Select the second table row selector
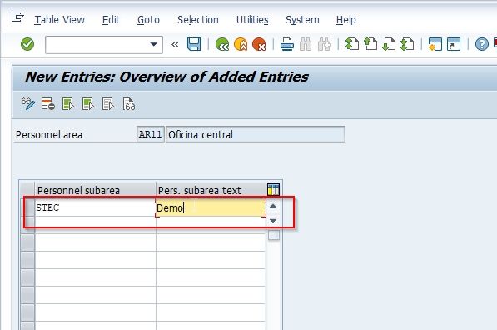 pyautogui.click(x=27, y=225)
